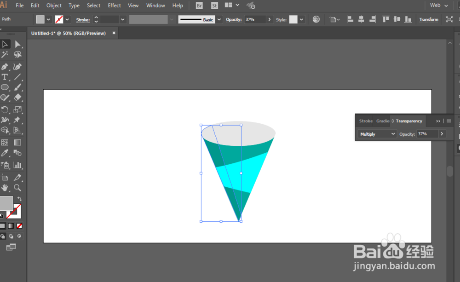Set paint mode to Color
Viewport: 460px width, 282px height.
(x=3, y=226)
